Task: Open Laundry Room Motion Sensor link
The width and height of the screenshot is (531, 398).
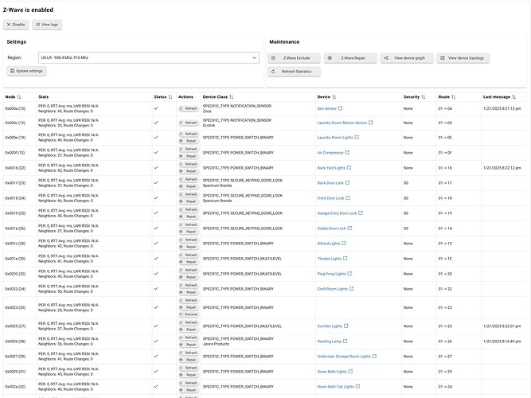Action: point(342,123)
